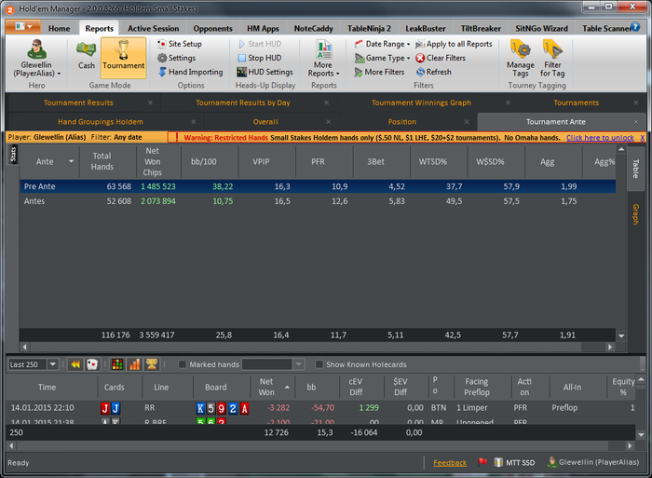Clear Filters with the red icon
Viewport: 652px width, 478px height.
[x=441, y=58]
